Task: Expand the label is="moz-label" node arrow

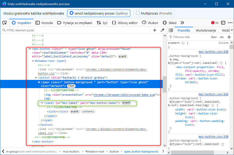Action: 42,103
